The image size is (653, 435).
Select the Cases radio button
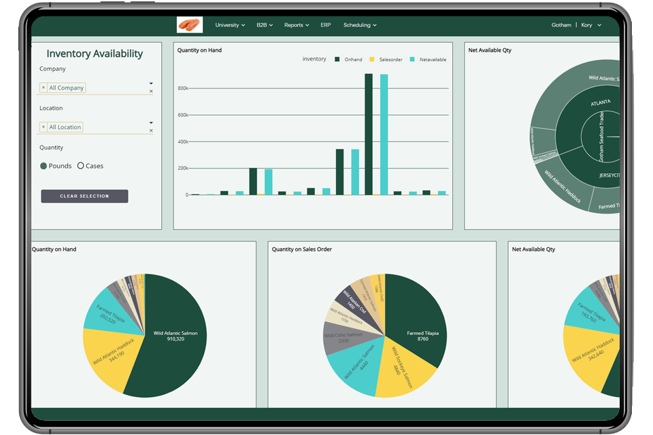tap(80, 165)
